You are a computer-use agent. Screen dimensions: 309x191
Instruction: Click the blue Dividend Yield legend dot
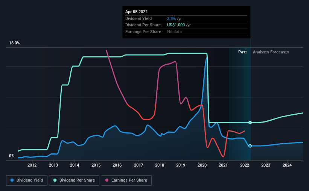click(x=12, y=180)
